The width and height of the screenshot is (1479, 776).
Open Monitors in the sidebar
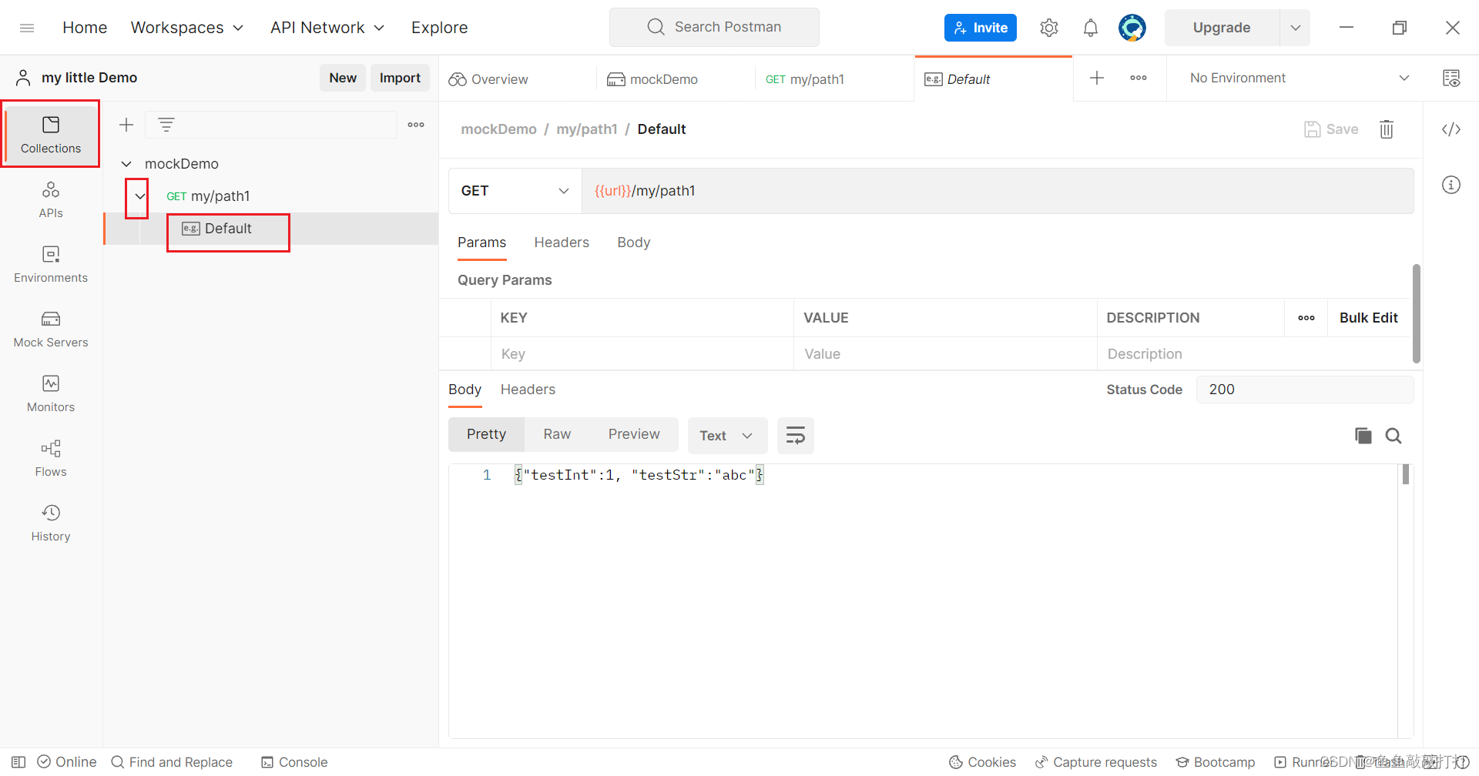(51, 393)
